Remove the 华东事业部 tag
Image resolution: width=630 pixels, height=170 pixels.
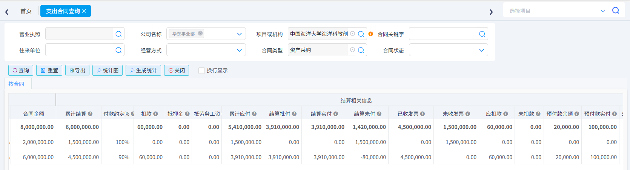(200, 33)
